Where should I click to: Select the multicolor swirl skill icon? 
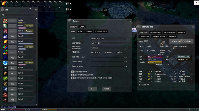[5, 52]
